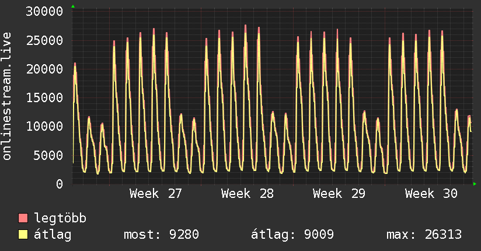Image resolution: width=481 pixels, height=251 pixels.
Task: Click the pink legtöbb legend swatch
Action: [23, 218]
